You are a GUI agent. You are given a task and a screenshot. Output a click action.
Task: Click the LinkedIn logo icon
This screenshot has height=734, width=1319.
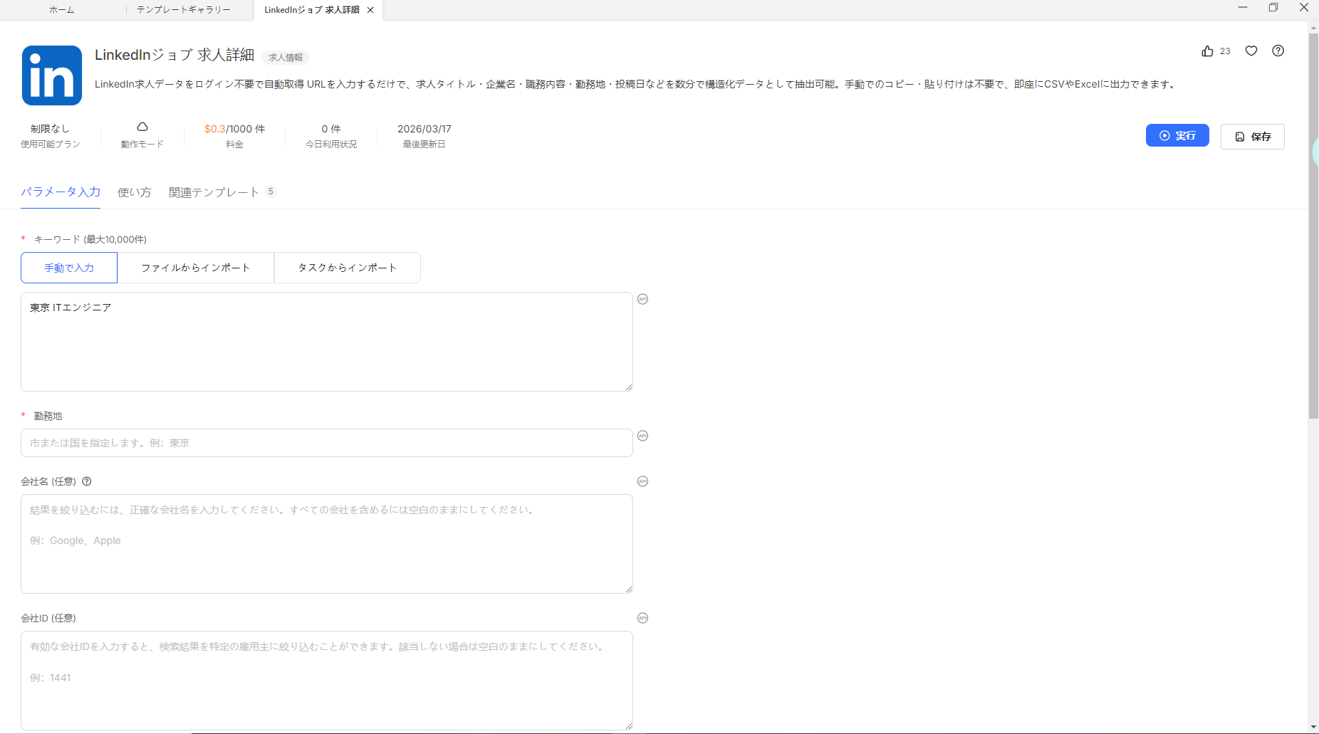51,75
